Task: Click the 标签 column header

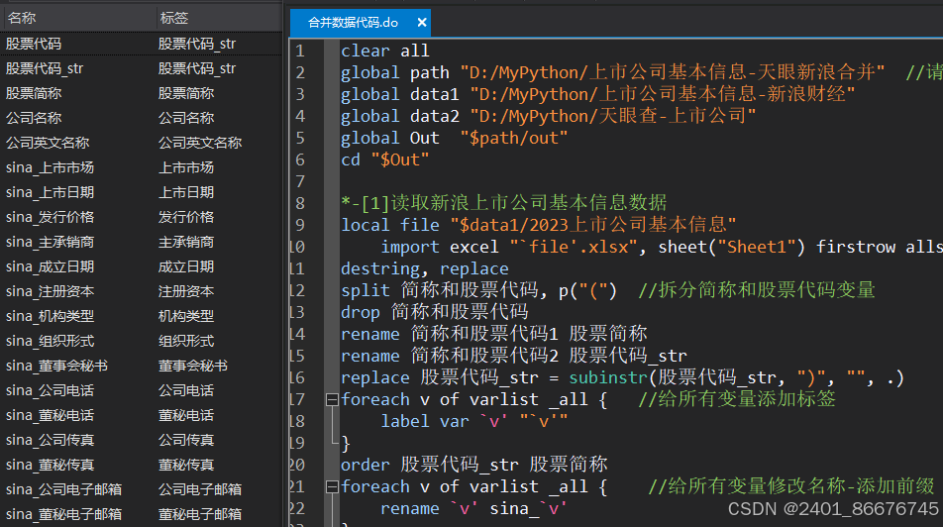Action: (x=173, y=18)
